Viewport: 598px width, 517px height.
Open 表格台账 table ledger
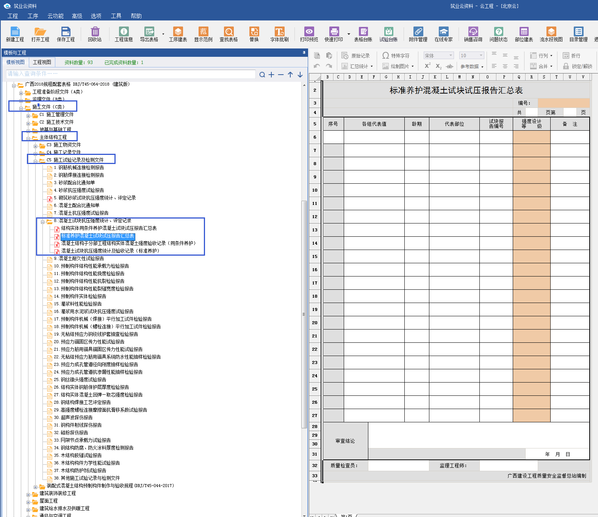pos(363,34)
